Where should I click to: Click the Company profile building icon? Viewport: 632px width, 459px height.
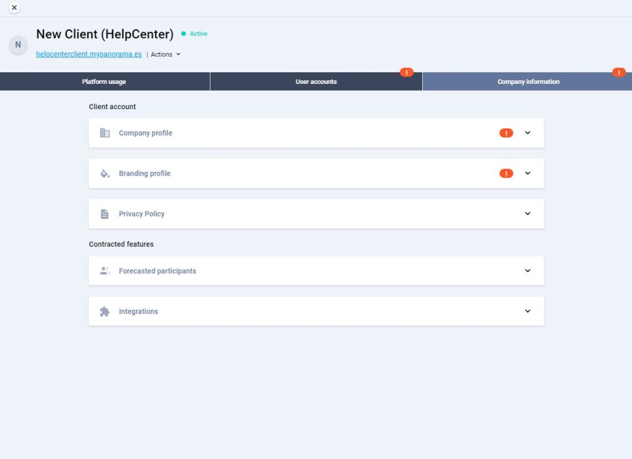(x=105, y=133)
